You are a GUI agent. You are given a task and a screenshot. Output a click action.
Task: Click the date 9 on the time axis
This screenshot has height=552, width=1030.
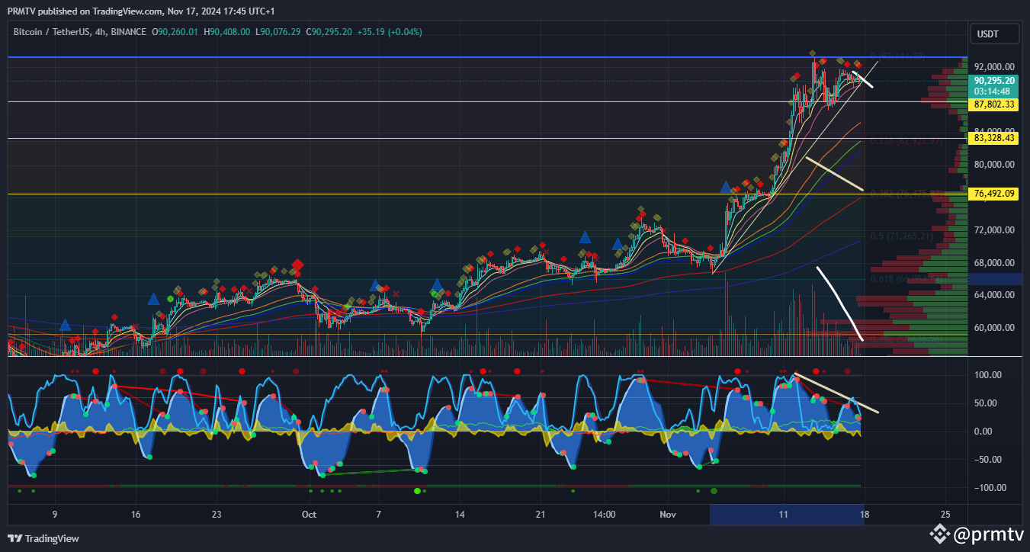[55, 515]
